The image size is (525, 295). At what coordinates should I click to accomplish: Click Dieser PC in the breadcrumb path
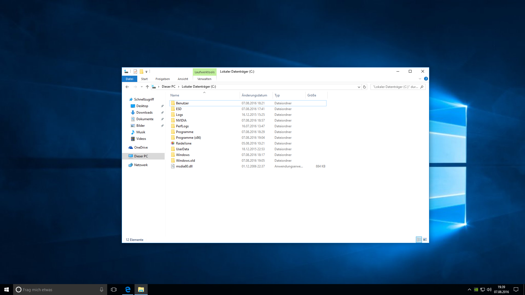click(x=168, y=87)
